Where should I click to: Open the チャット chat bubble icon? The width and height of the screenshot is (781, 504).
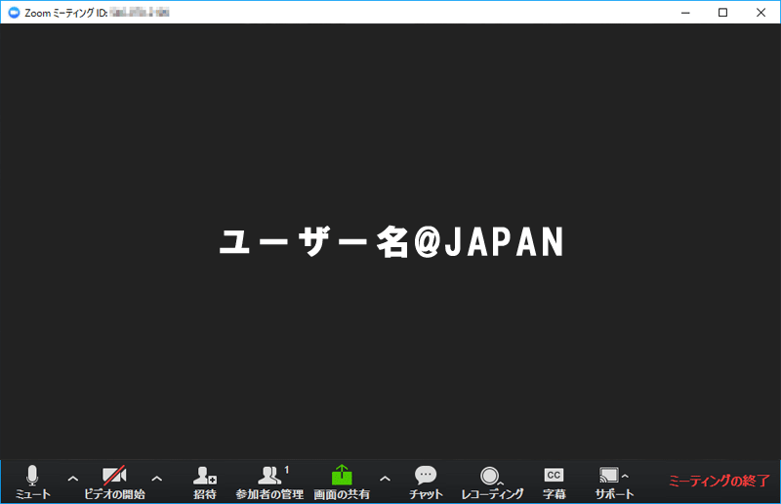(426, 476)
